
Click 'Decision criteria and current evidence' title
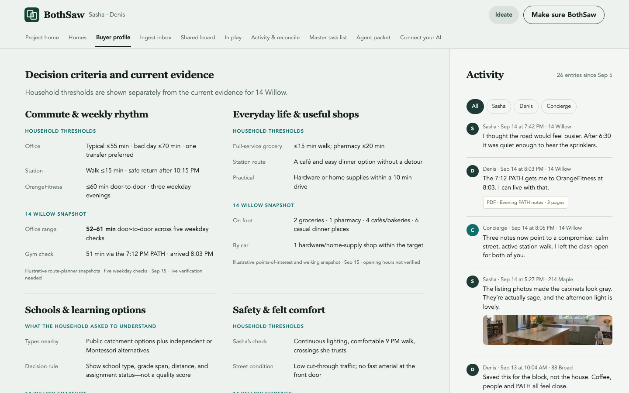tap(119, 75)
